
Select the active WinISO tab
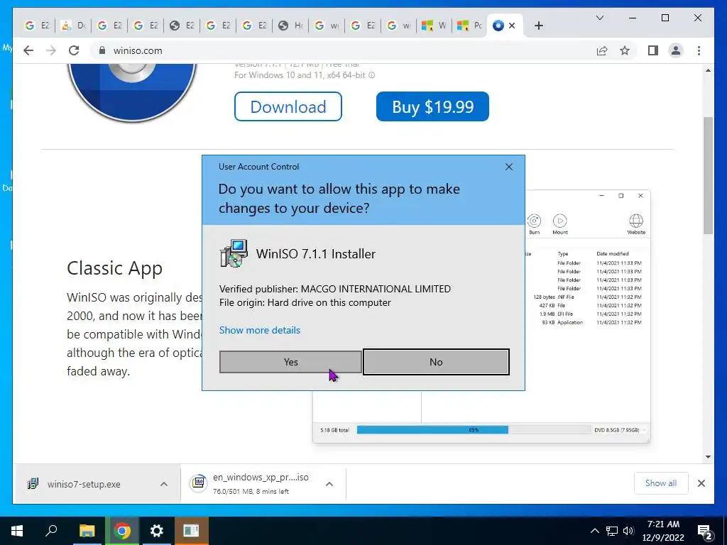[x=499, y=26]
